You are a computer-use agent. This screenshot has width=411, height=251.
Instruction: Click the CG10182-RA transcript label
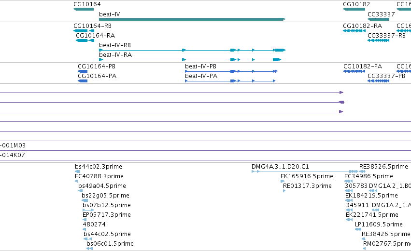363,26
